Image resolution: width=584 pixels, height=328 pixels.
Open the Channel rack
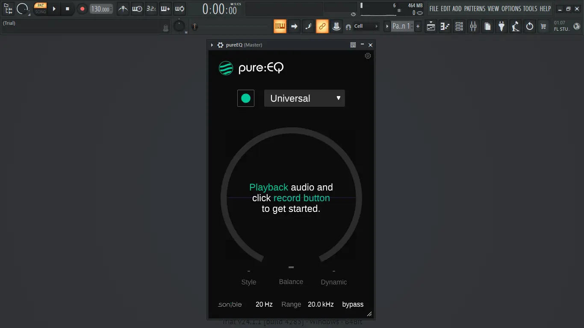click(459, 26)
